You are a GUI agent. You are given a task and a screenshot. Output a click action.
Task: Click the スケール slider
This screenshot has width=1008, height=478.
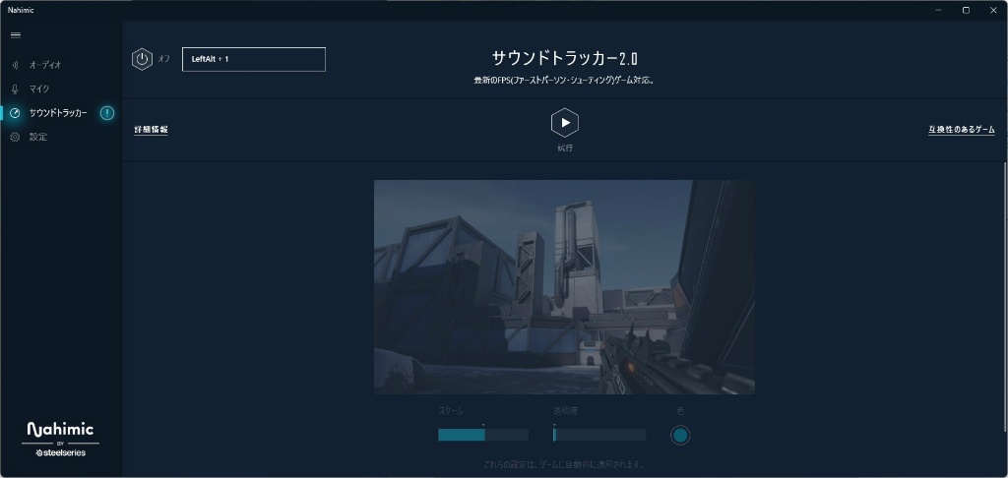click(483, 435)
